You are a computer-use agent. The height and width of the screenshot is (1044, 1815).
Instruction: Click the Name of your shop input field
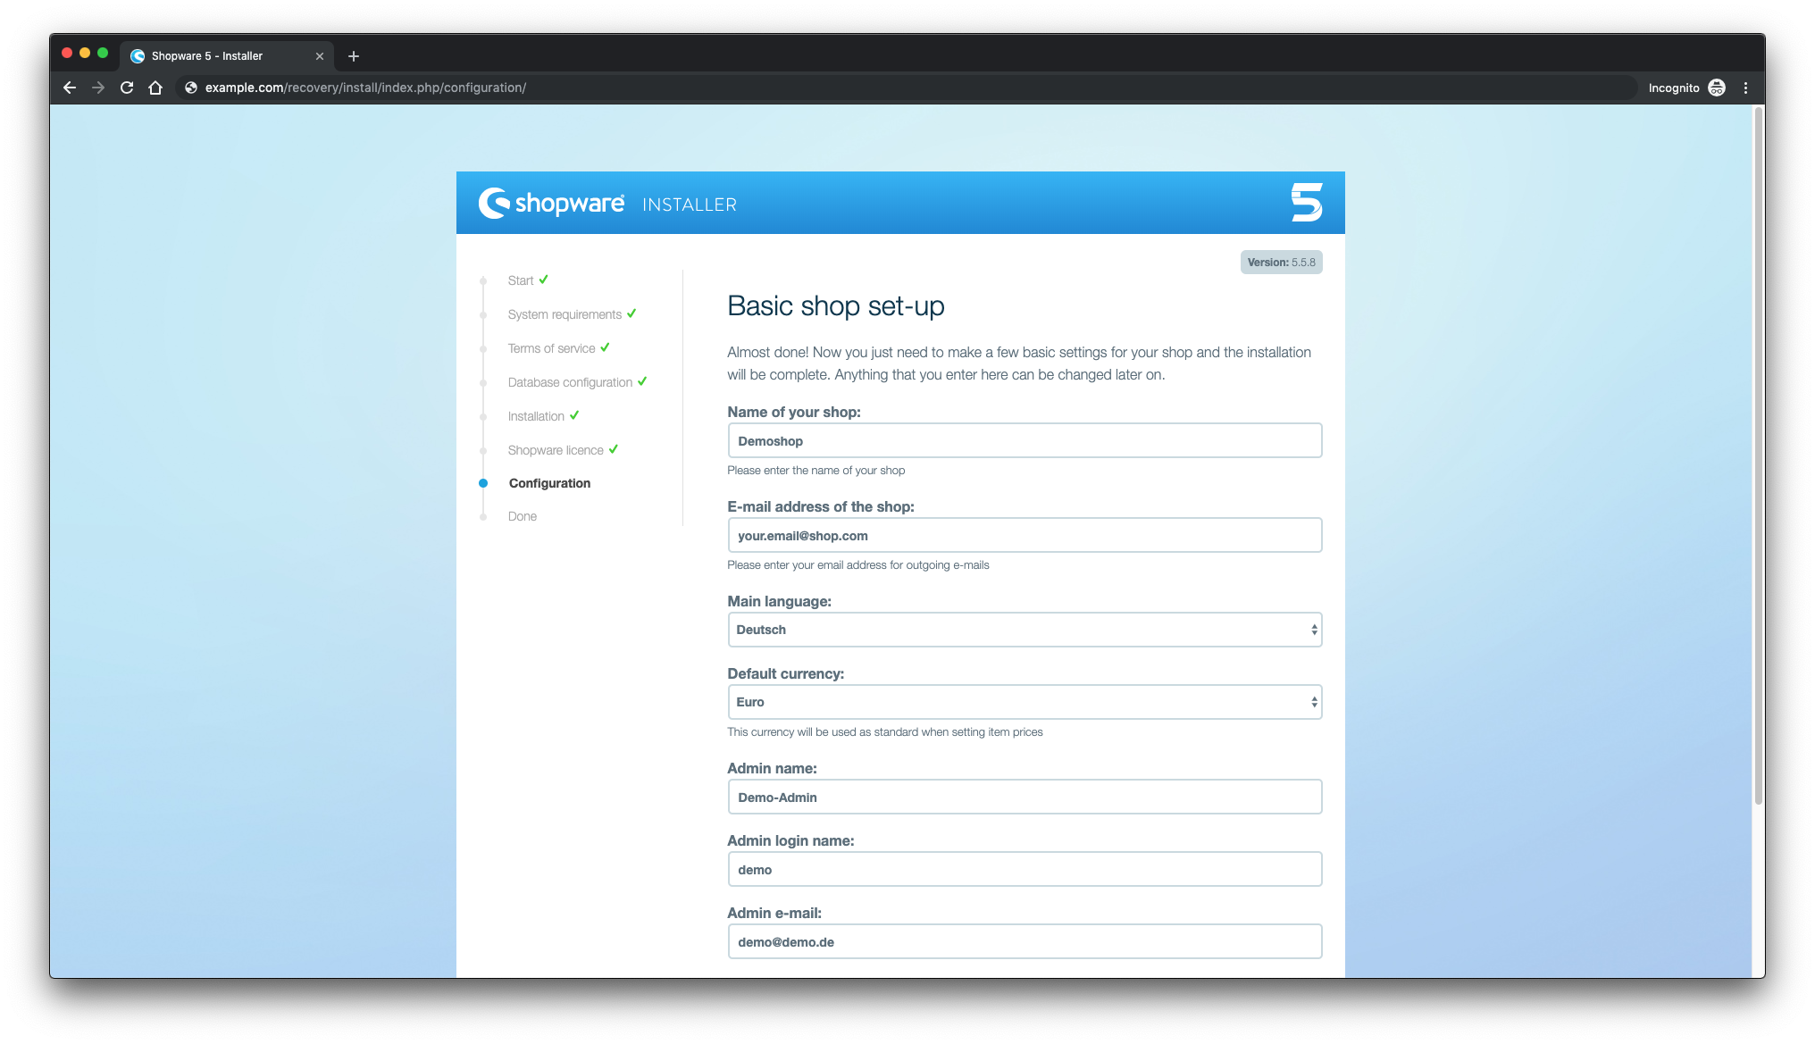(1024, 439)
